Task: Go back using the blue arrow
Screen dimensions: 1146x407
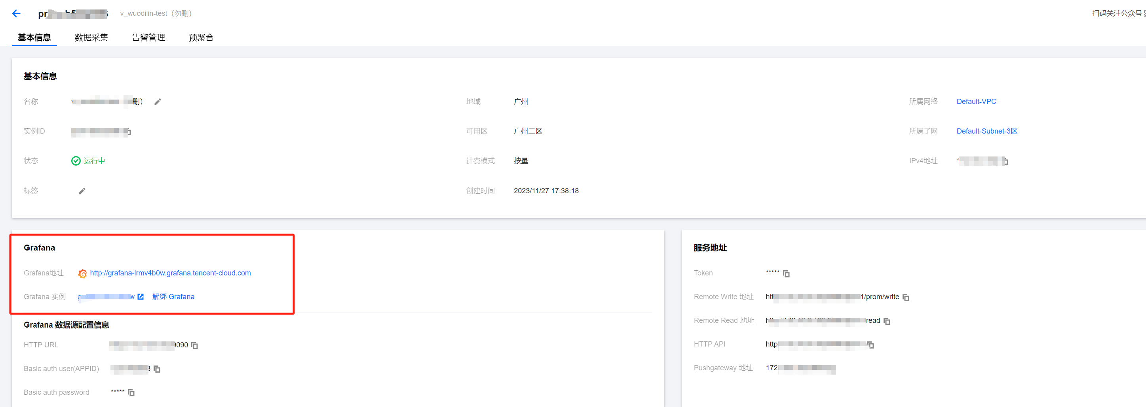Action: pos(16,13)
